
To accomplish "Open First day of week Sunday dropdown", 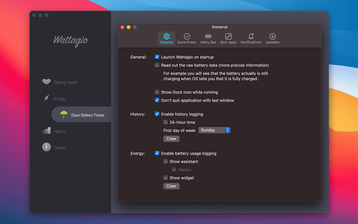I will pyautogui.click(x=215, y=130).
